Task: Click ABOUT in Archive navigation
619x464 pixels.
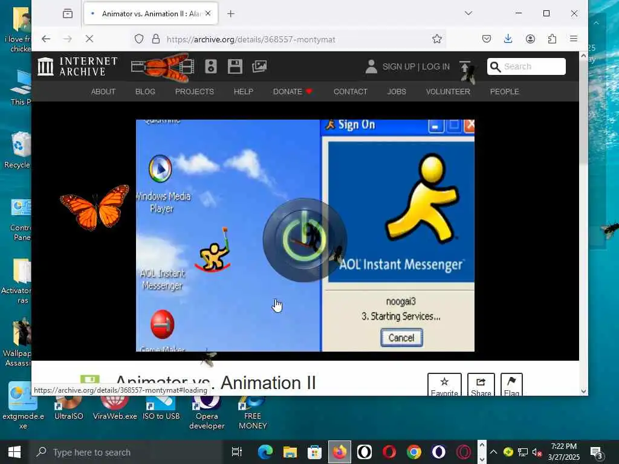Action: [x=103, y=92]
